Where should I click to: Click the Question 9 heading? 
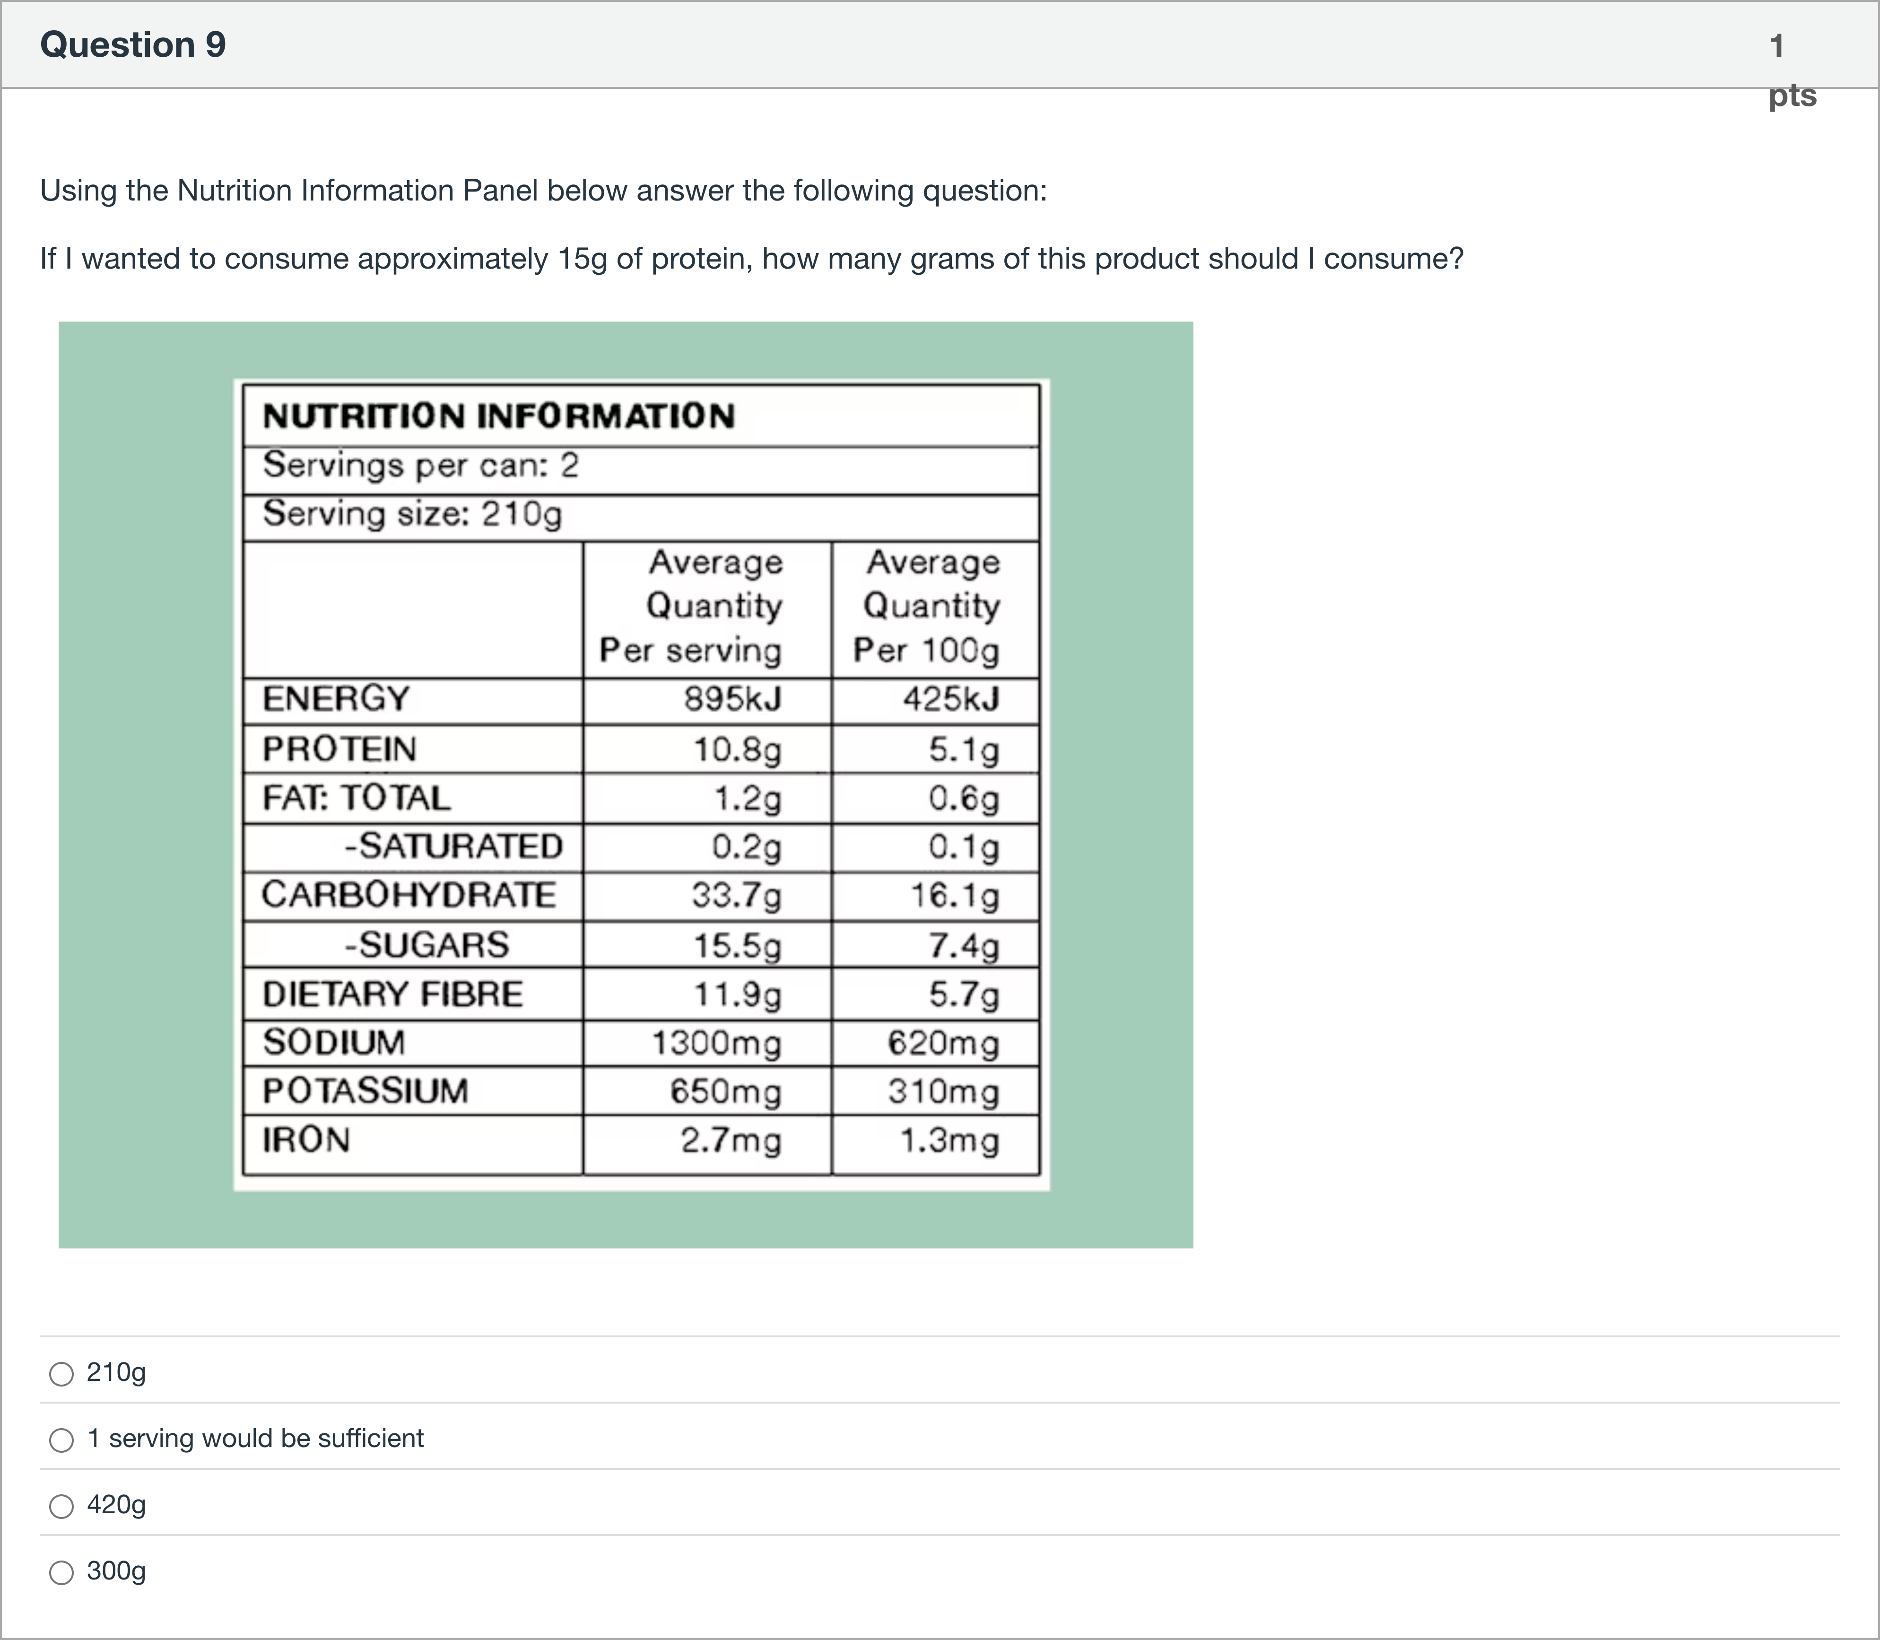click(x=133, y=45)
